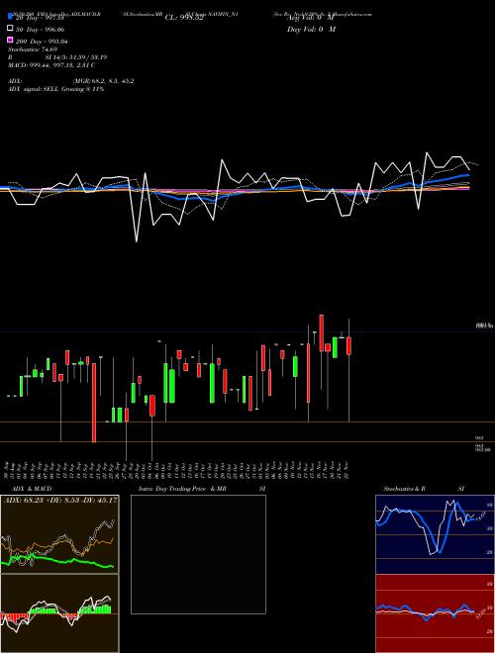Click the 'Stochastics: 74.69' reading

coord(33,49)
